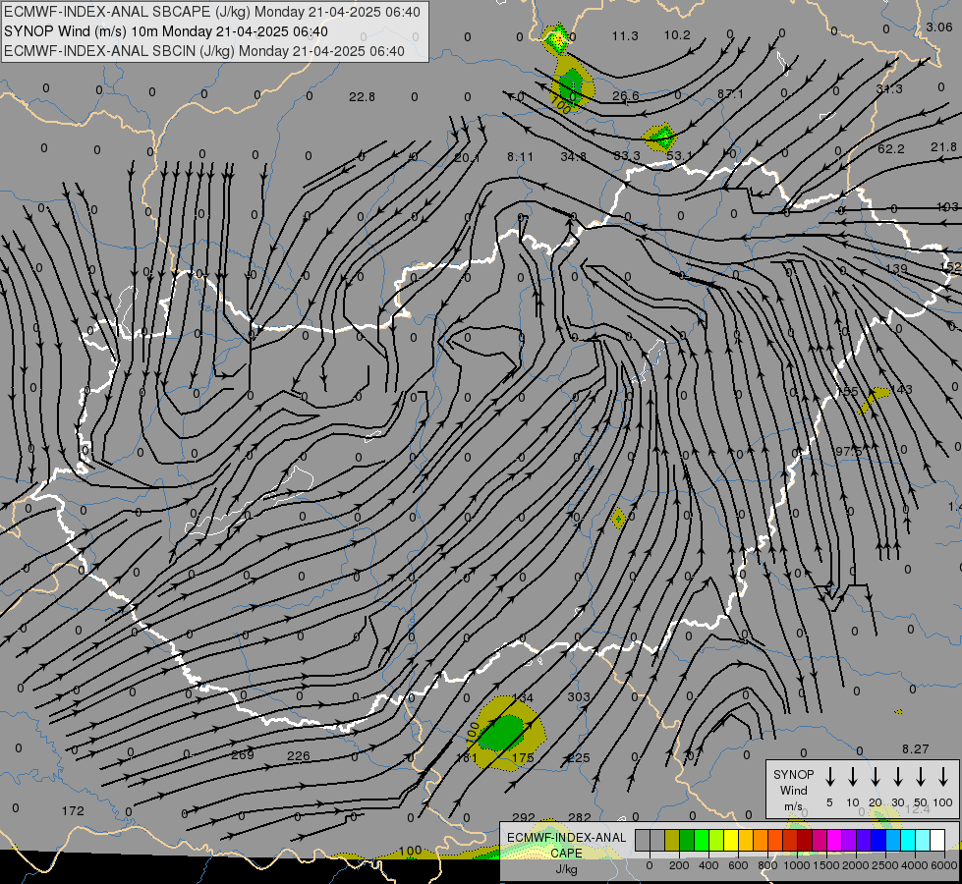The width and height of the screenshot is (962, 884).
Task: Click the 6000 tick label on the CAPE scale
Action: (x=945, y=865)
